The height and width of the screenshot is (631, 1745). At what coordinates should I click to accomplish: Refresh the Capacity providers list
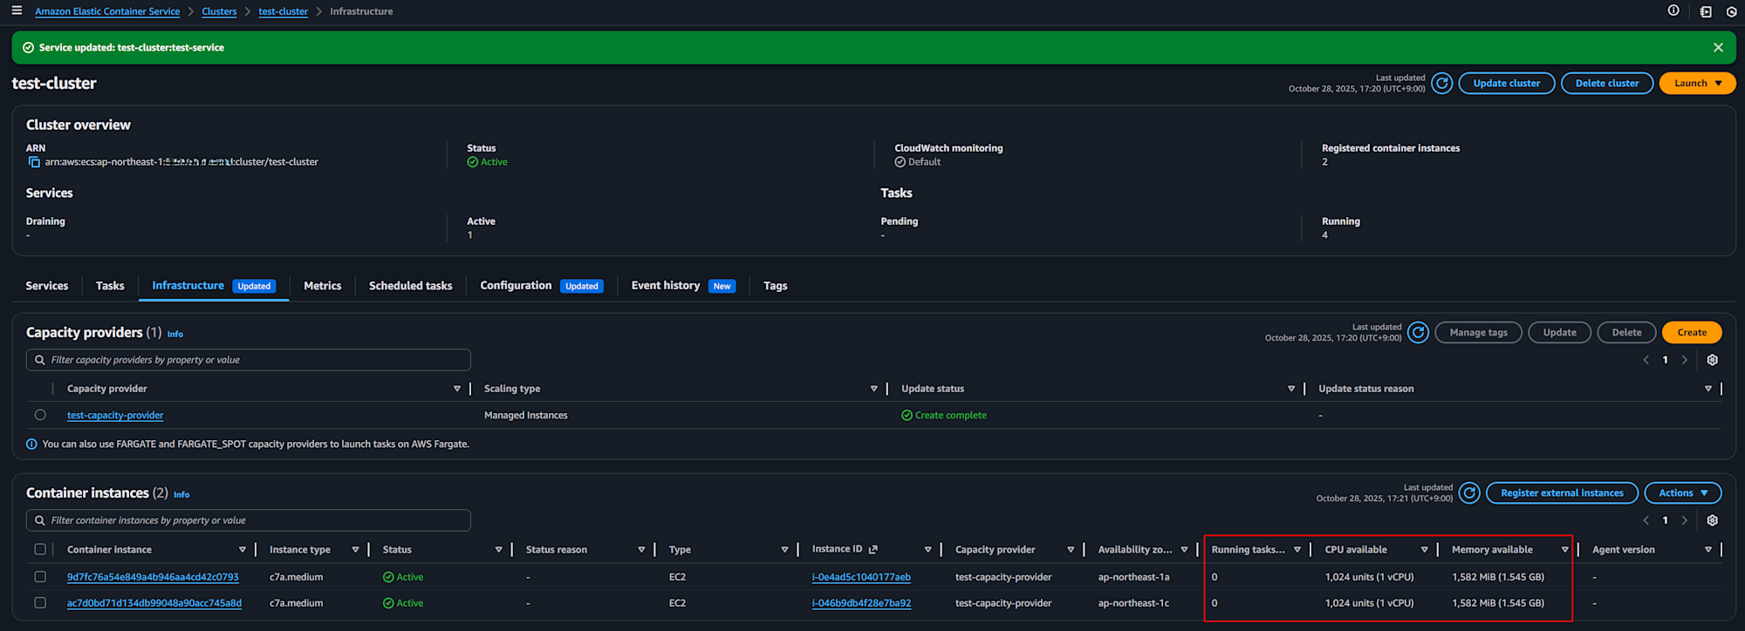1419,333
